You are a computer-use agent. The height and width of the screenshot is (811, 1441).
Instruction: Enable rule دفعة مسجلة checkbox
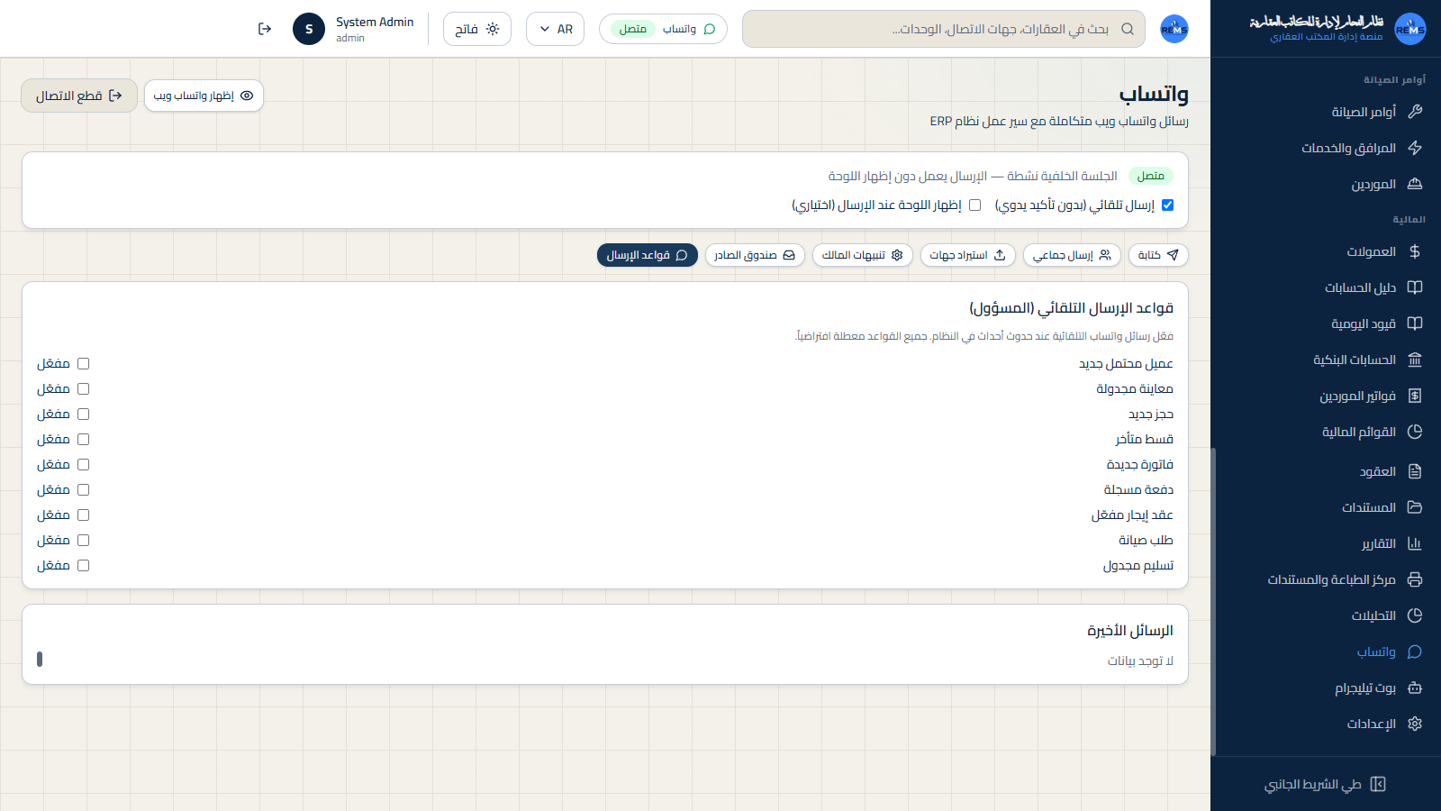click(83, 489)
